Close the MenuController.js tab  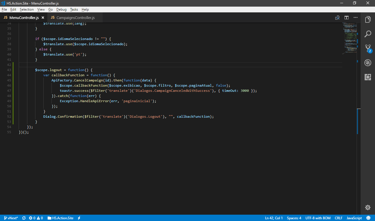click(x=43, y=18)
